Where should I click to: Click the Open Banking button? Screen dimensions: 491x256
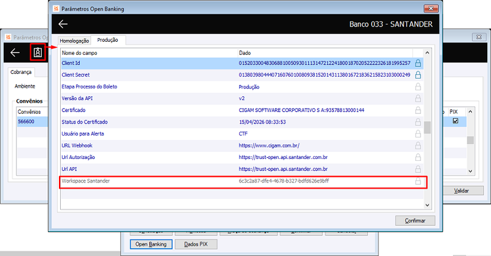click(151, 244)
